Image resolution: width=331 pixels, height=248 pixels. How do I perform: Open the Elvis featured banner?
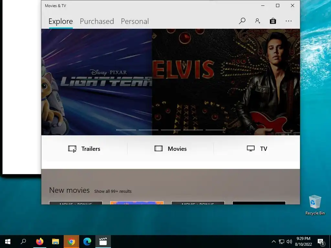(x=226, y=82)
